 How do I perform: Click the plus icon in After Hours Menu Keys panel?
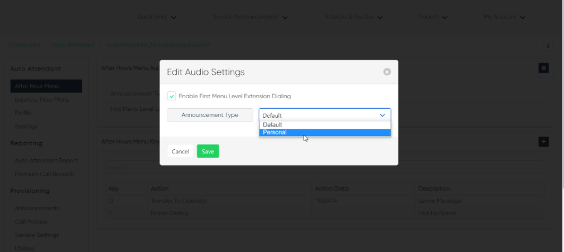click(543, 142)
